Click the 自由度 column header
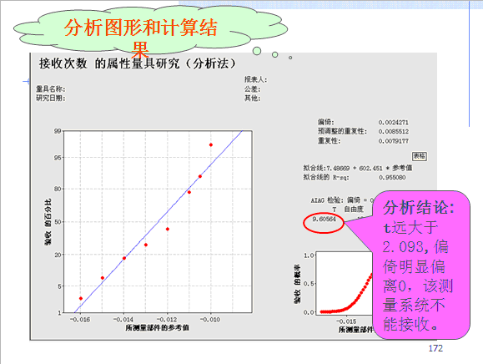 pyautogui.click(x=354, y=210)
